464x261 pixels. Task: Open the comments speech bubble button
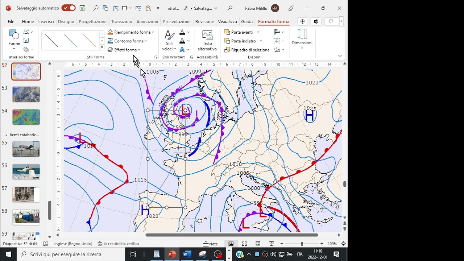tap(331, 21)
